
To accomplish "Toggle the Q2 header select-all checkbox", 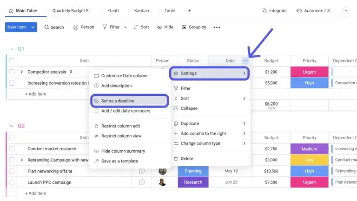I will [x=12, y=138].
